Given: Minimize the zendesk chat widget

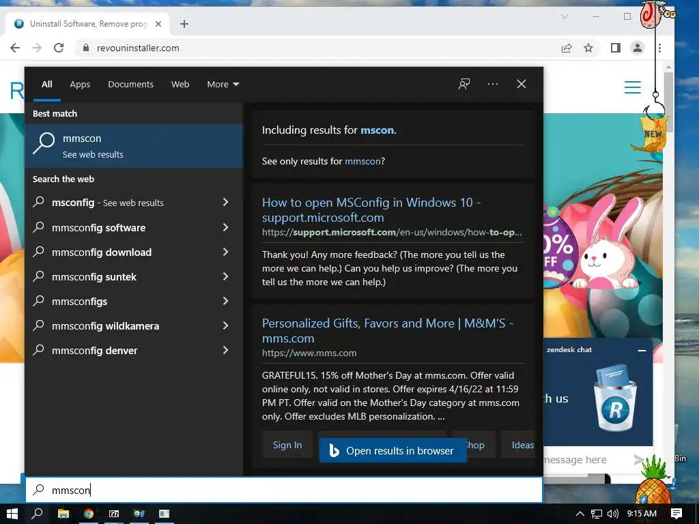Looking at the screenshot, I should coord(642,351).
